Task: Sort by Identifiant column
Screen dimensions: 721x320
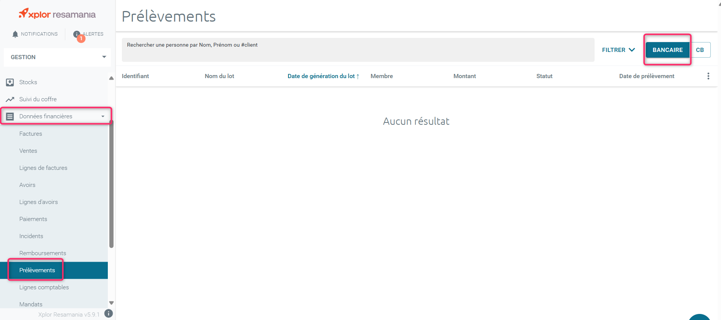Action: point(135,76)
